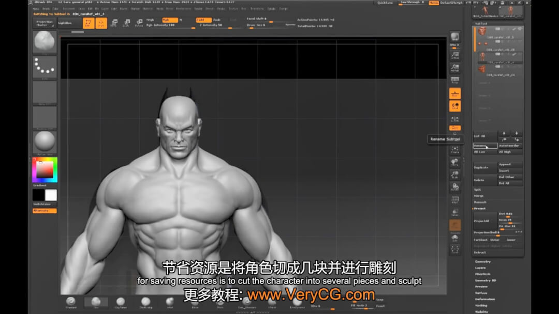Select the Move view icon on right shelf
The width and height of the screenshot is (559, 314).
click(455, 163)
